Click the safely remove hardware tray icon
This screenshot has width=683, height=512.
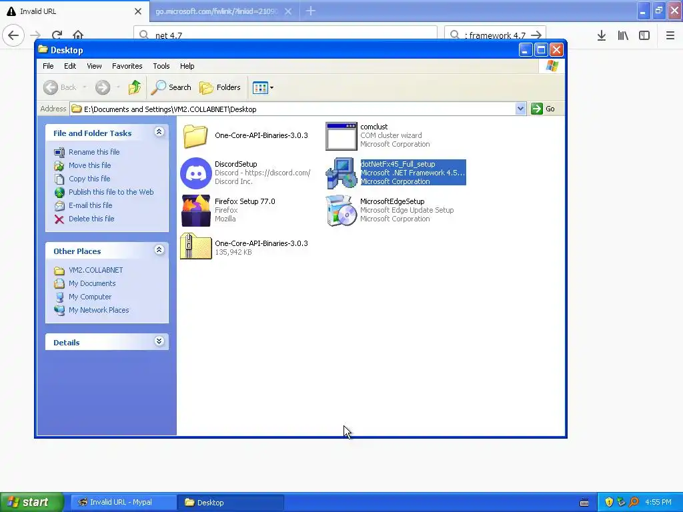(x=621, y=503)
